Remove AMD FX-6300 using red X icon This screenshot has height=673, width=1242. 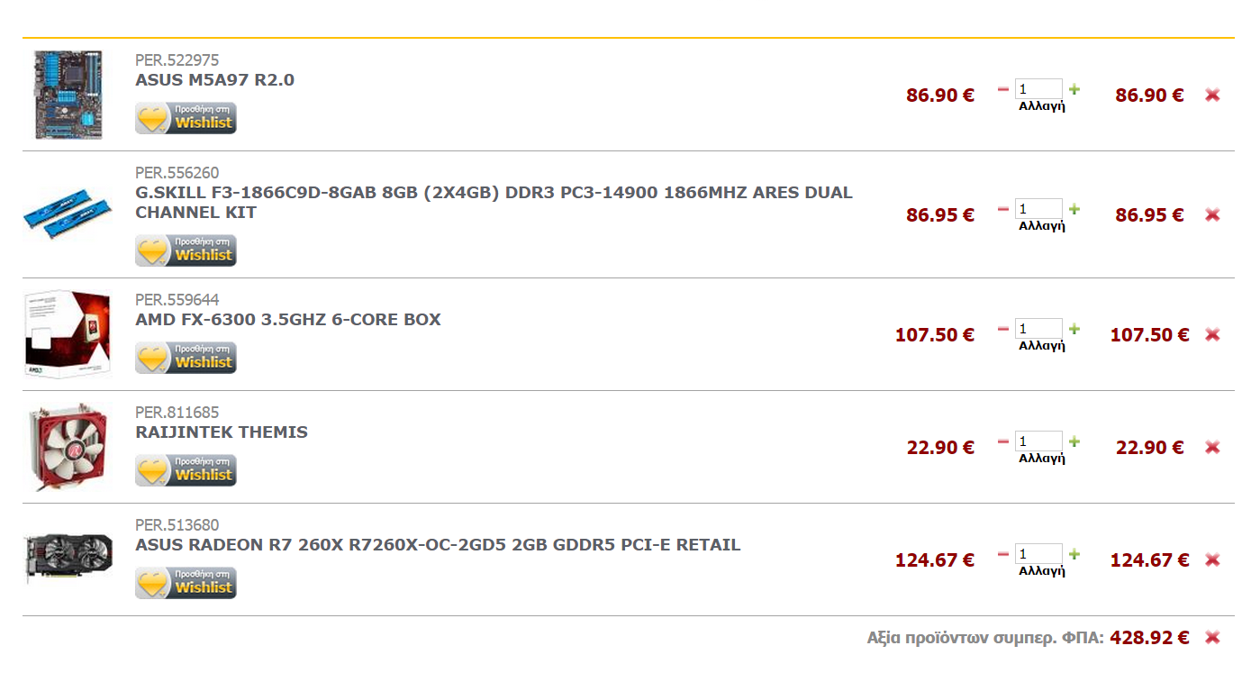coord(1212,334)
